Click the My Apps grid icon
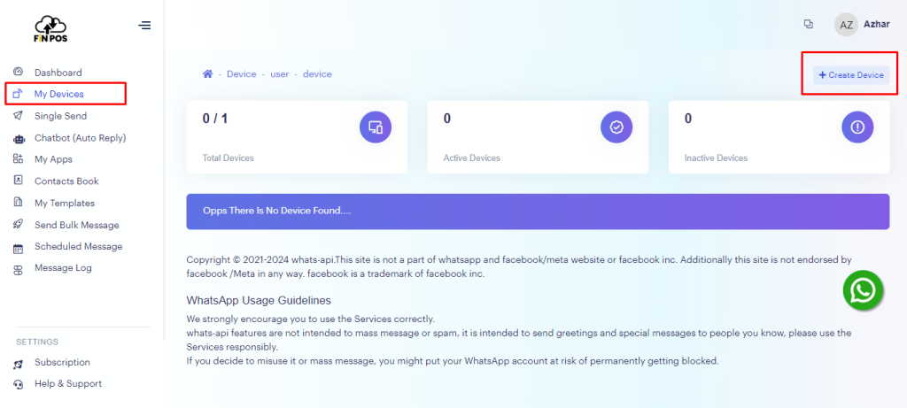907x408 pixels. point(18,159)
